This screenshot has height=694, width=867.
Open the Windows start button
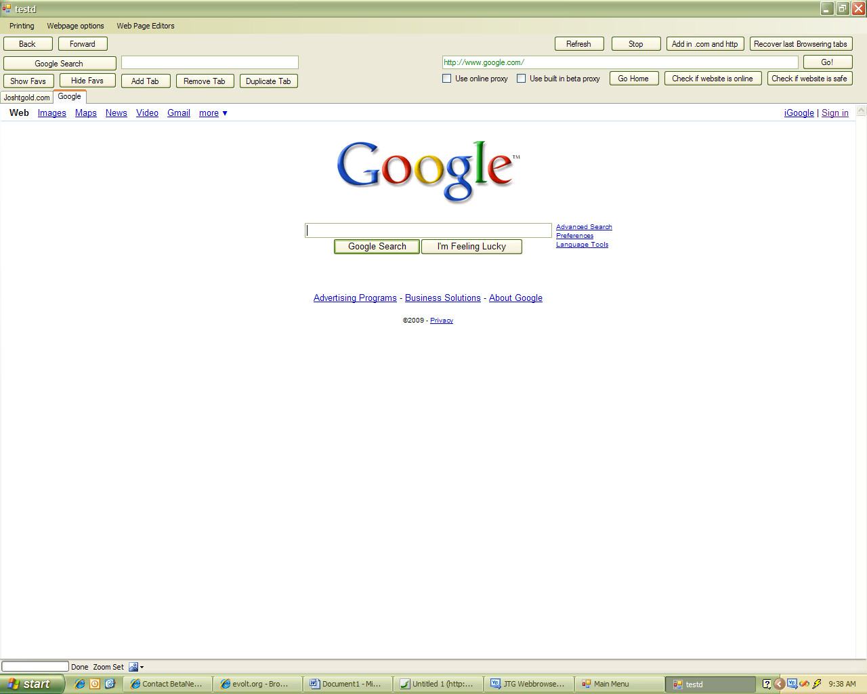[x=33, y=684]
